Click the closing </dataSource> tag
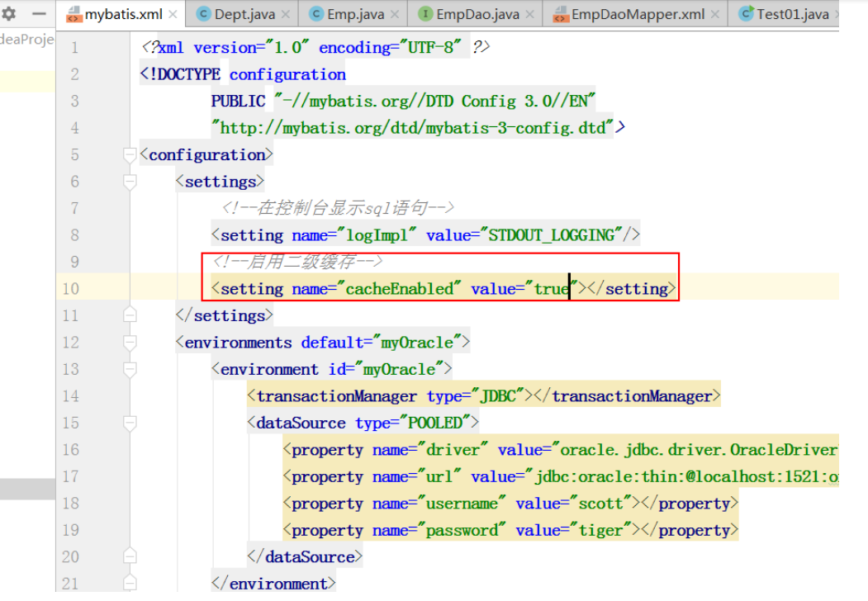868x601 pixels. [x=305, y=556]
